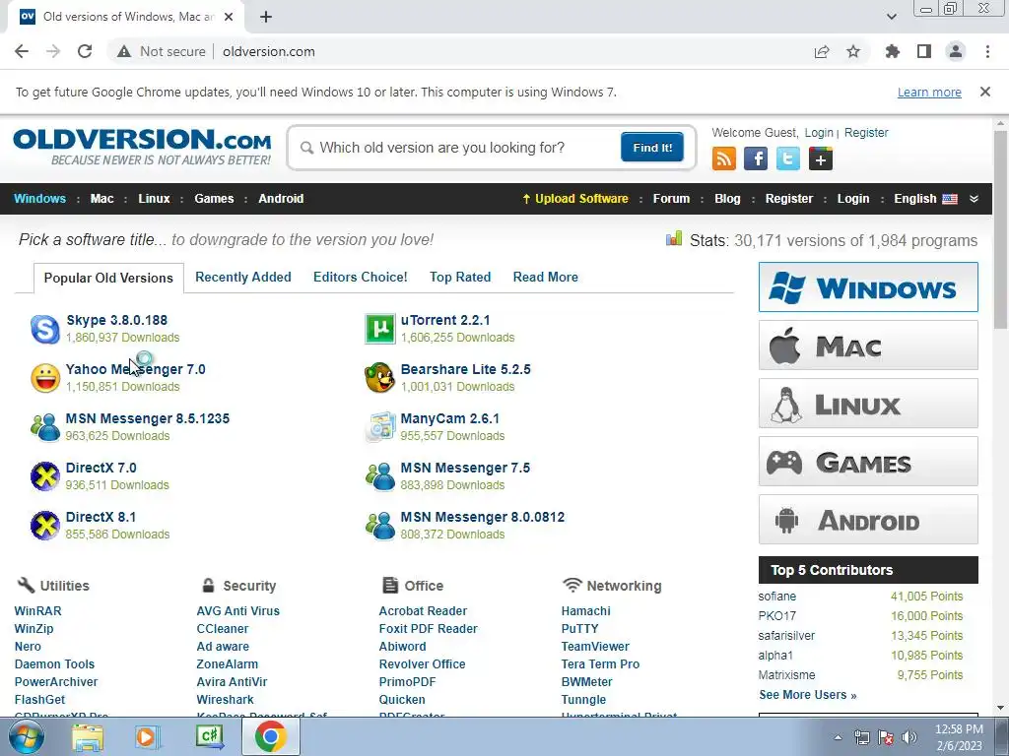Click the oldversion.com logo
Screen dimensions: 1009x756
tap(142, 147)
